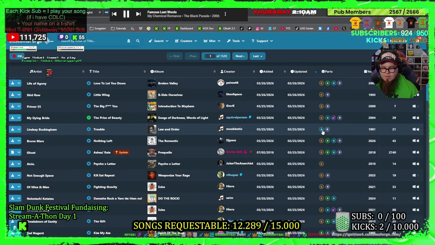Open the Support menu
Screen dimensions: 435x245
[262, 41]
